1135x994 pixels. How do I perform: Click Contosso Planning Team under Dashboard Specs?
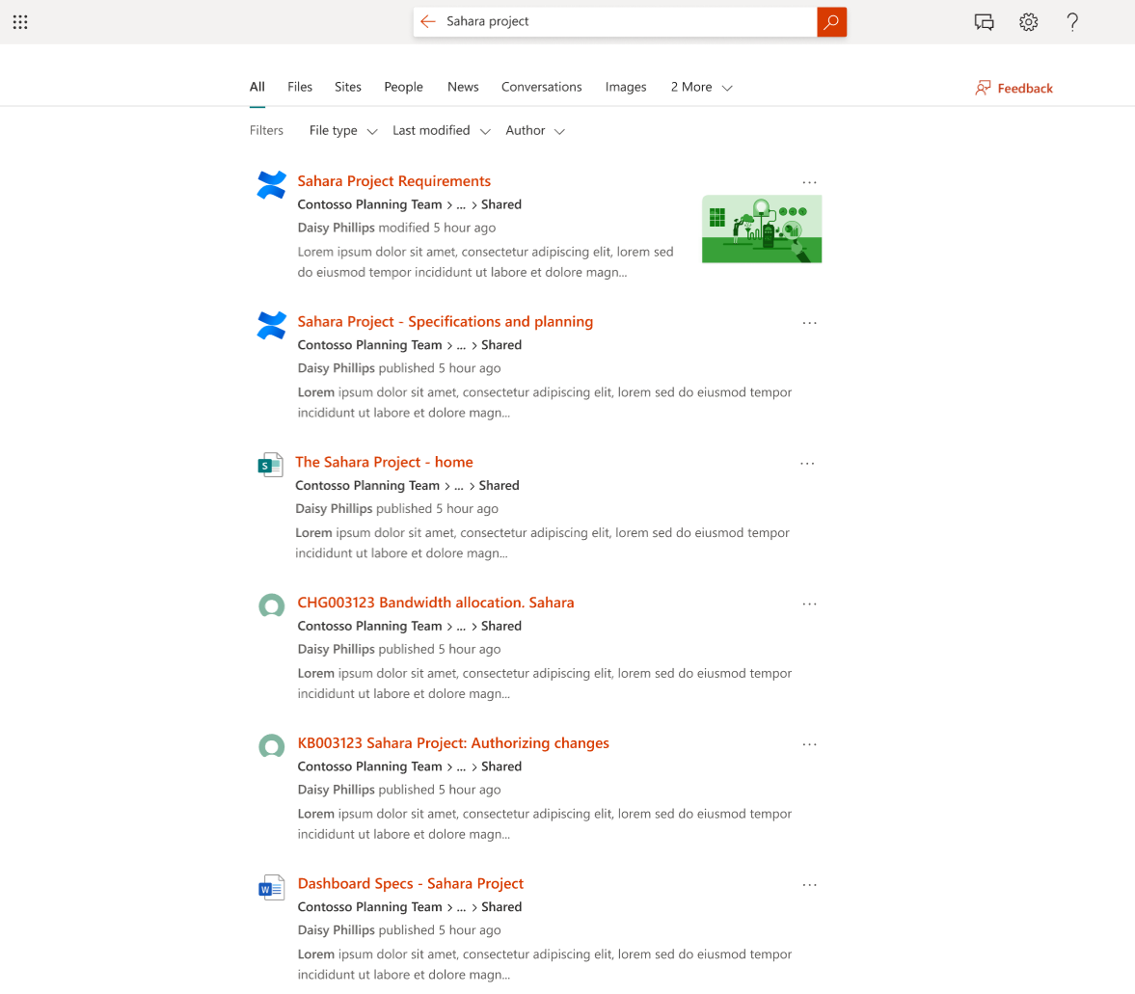(369, 907)
